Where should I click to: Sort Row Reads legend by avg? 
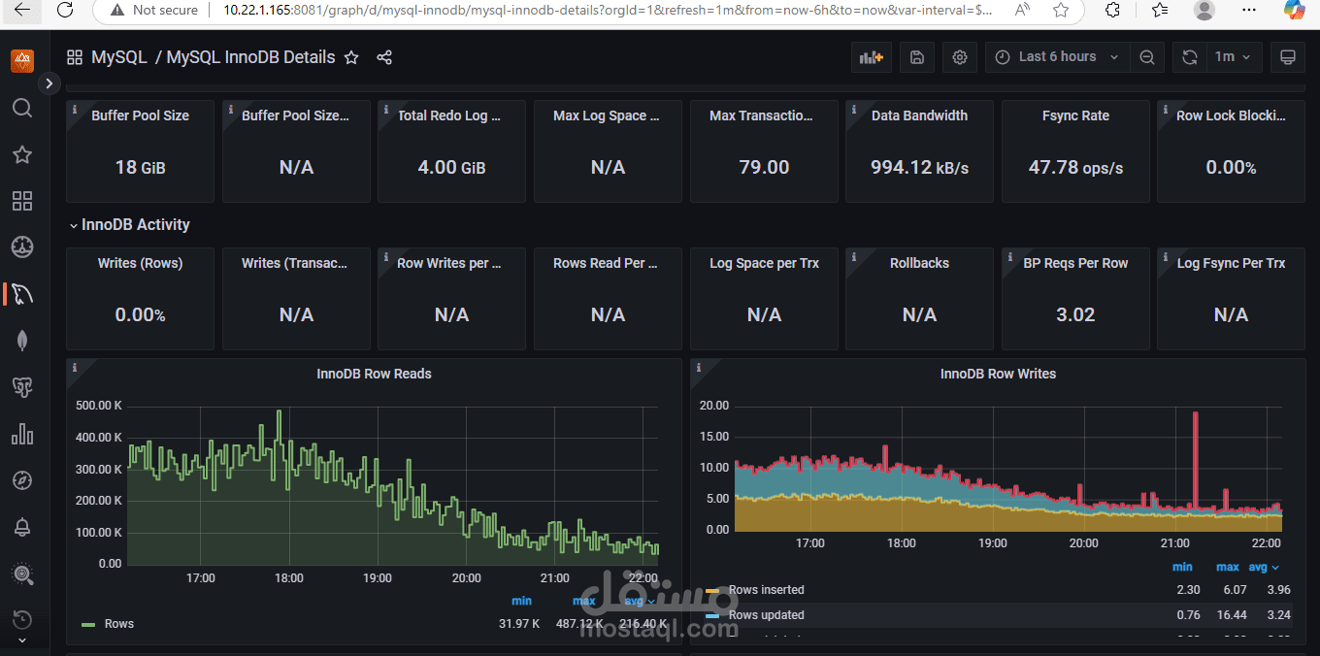point(640,602)
